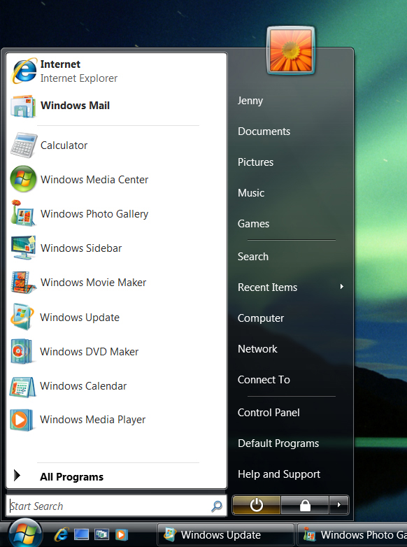Lock the computer with the padlock button
This screenshot has width=407, height=547.
(x=305, y=505)
